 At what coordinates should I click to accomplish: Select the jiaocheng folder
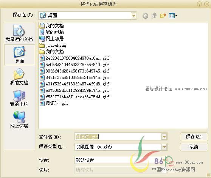tap(53, 46)
